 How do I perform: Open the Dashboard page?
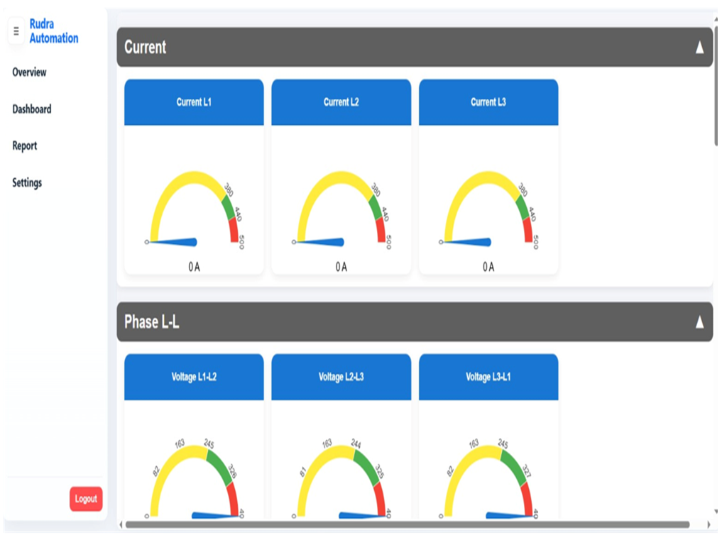[31, 109]
